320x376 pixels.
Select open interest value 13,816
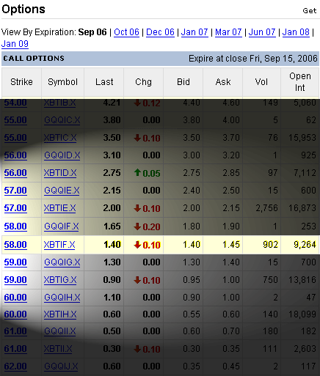pos(302,280)
